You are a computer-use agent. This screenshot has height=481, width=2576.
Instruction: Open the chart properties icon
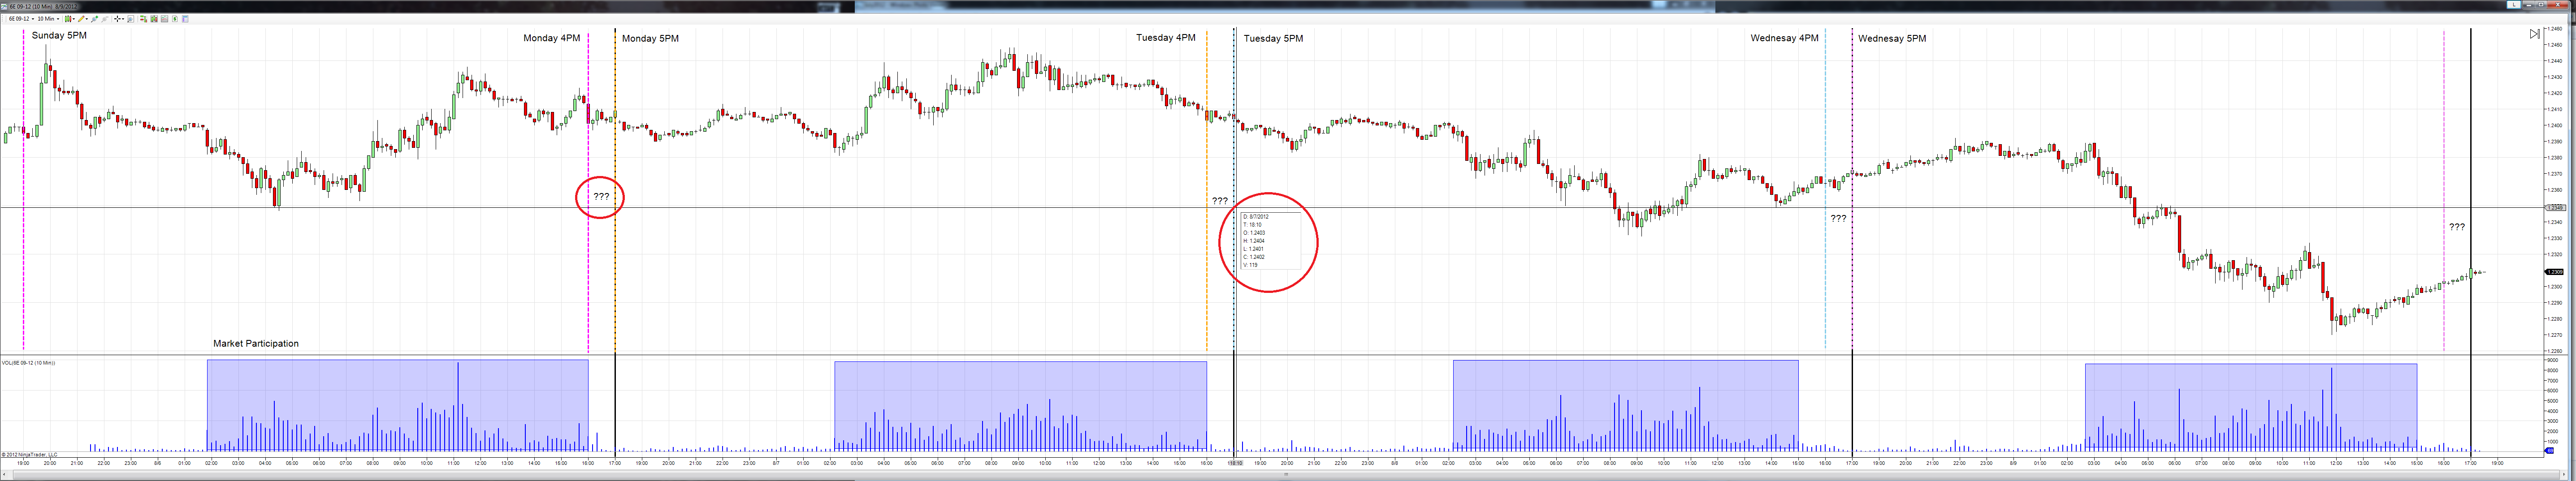click(x=185, y=19)
